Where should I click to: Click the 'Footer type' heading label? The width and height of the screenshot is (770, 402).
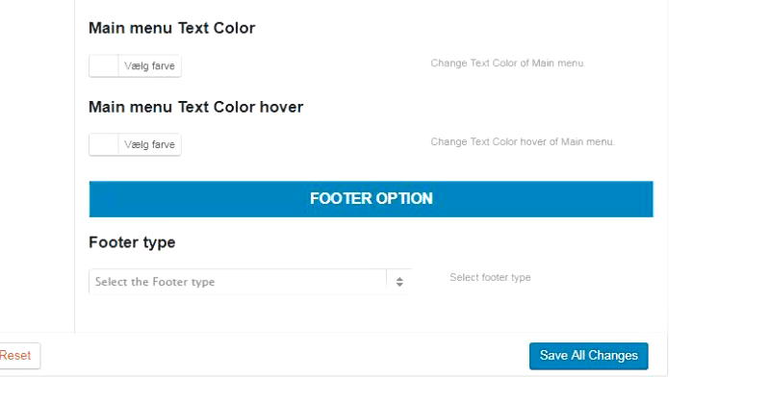point(132,243)
